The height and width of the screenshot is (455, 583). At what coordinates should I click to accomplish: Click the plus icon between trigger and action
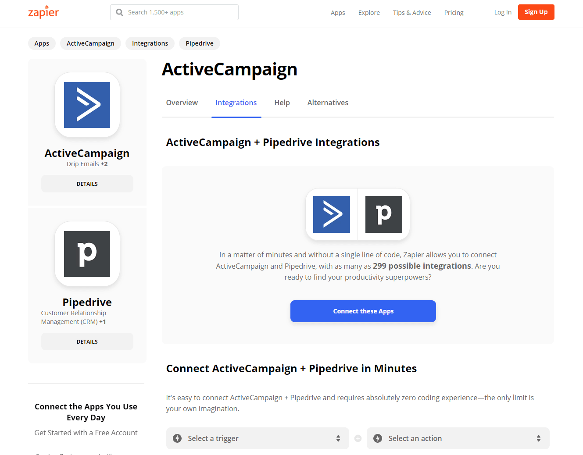click(358, 438)
